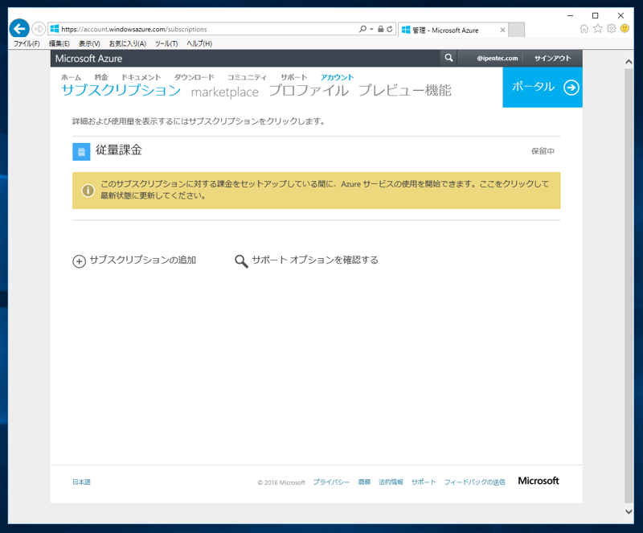Switch to the プロファイル tab
Screen dimensions: 643x533
point(309,90)
